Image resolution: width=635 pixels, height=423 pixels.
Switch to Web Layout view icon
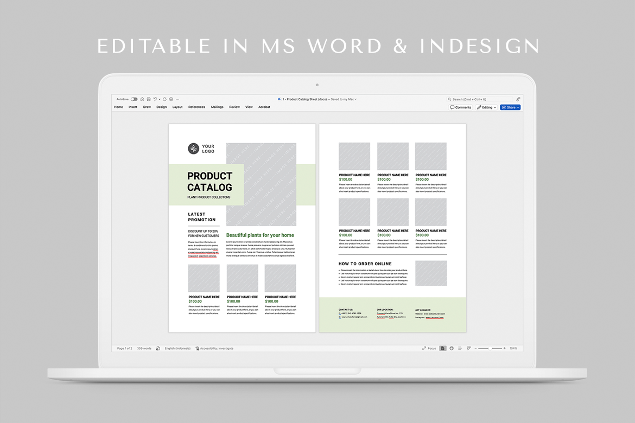click(x=452, y=348)
